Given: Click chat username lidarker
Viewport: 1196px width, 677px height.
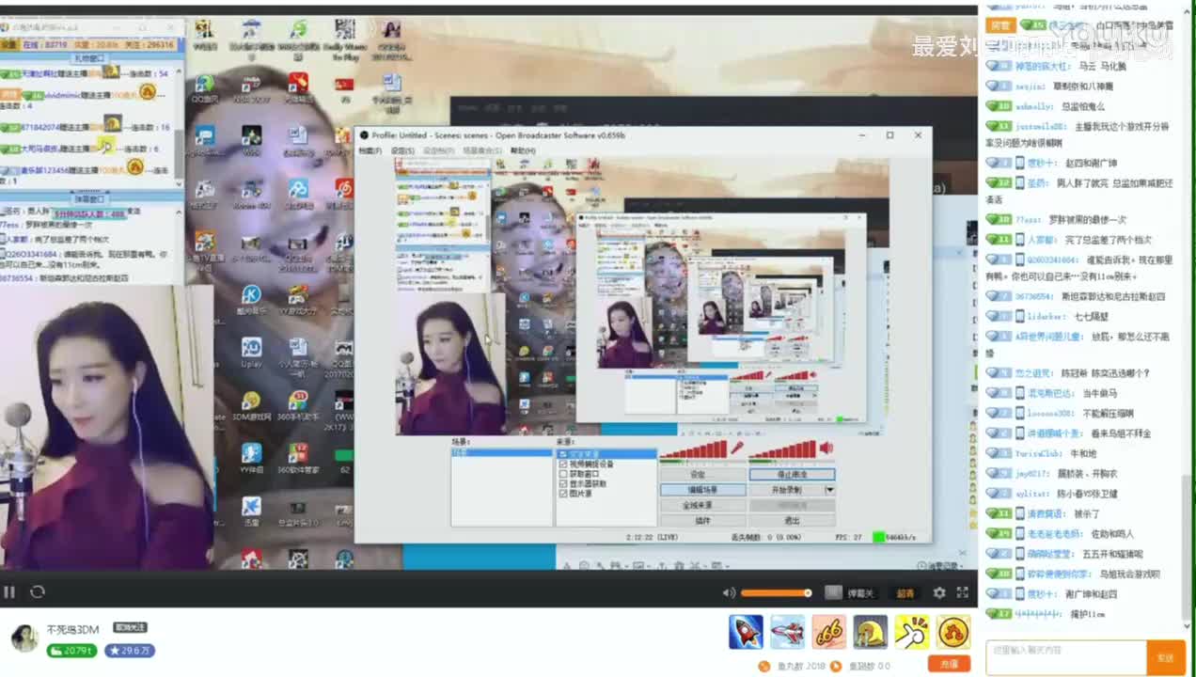Looking at the screenshot, I should pos(1046,317).
